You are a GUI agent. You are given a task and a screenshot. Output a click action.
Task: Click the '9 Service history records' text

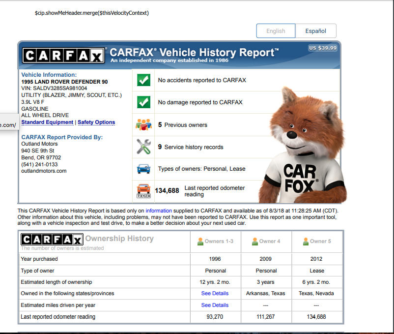(191, 147)
